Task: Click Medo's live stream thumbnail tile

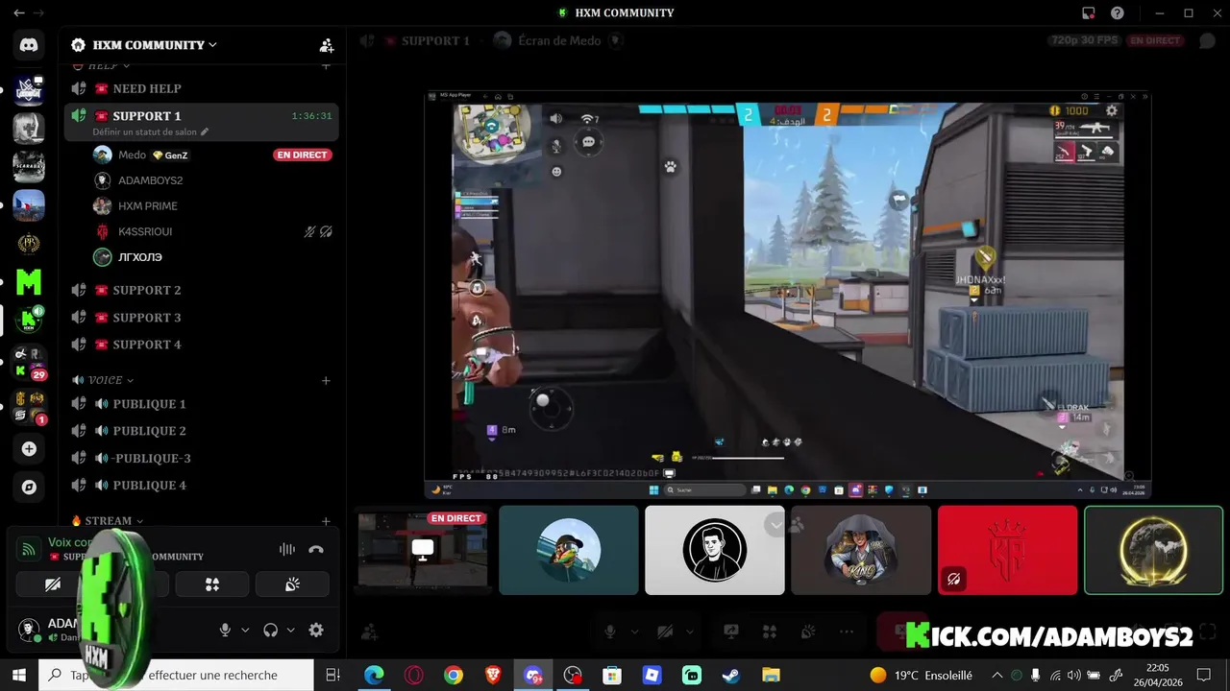Action: click(423, 551)
